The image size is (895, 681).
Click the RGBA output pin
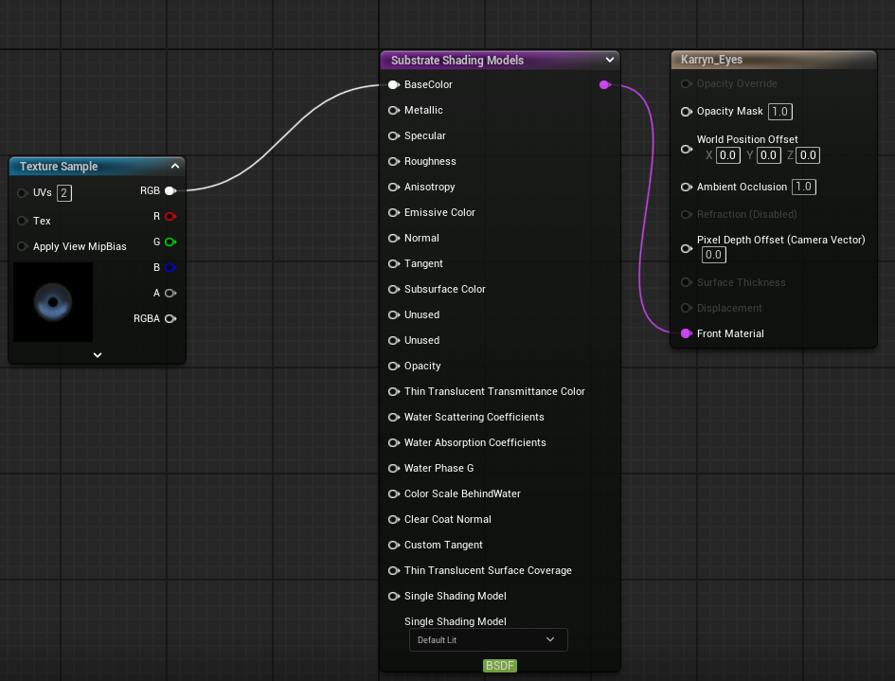point(170,318)
